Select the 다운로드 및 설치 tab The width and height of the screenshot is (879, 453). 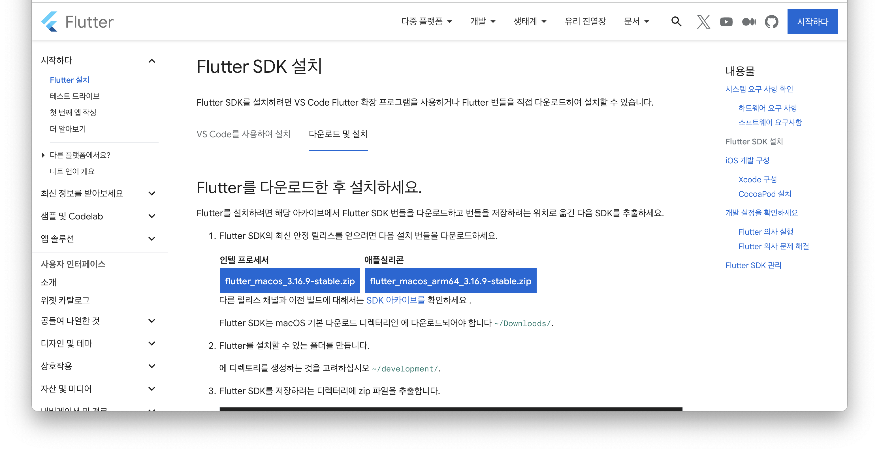point(338,134)
